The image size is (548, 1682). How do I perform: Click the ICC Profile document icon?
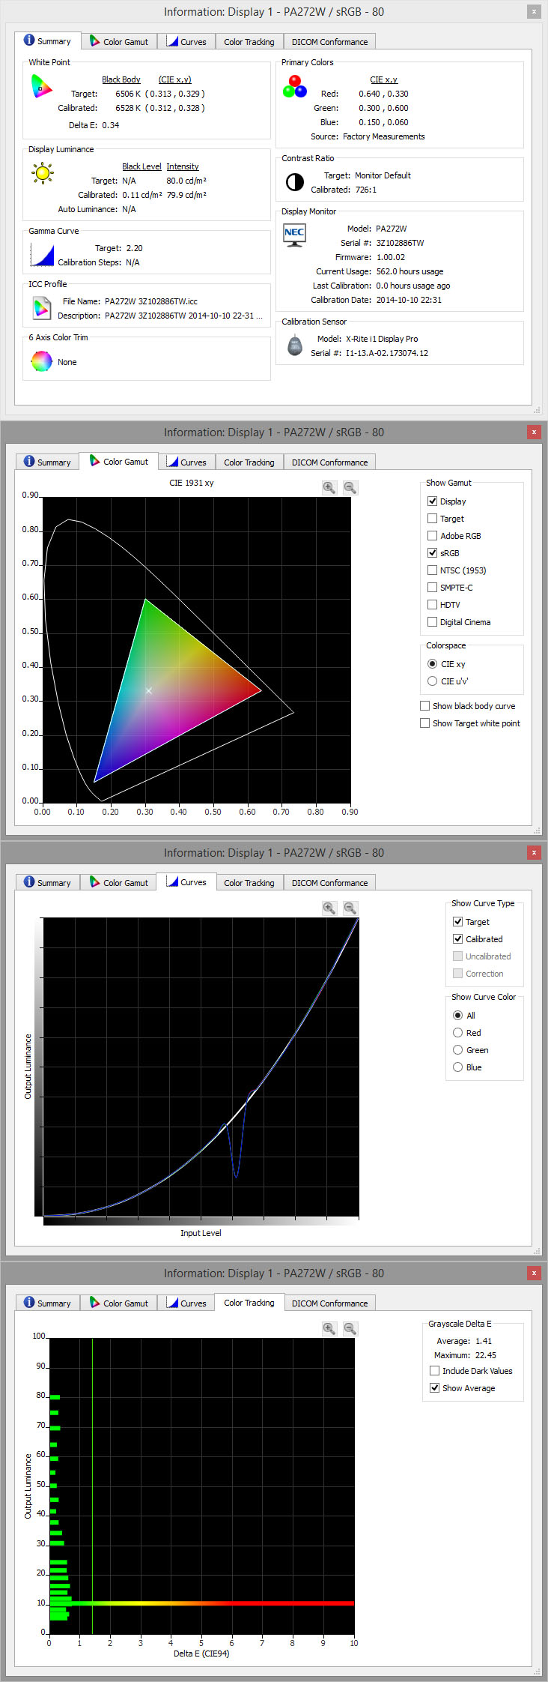point(42,307)
